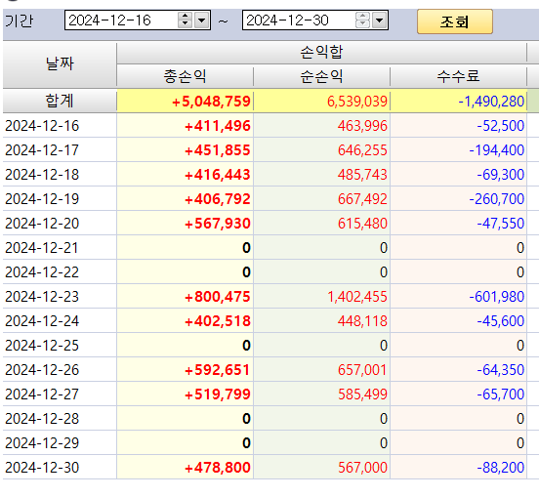
Task: Decrement the start date with down spinner arrow
Action: [185, 24]
